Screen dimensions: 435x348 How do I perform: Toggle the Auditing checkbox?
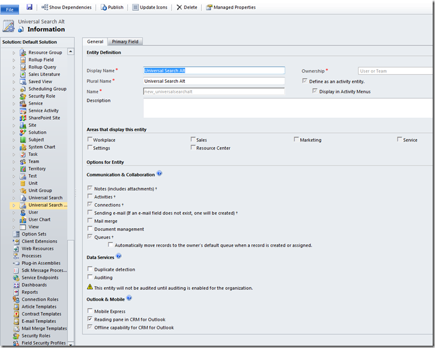click(90, 277)
